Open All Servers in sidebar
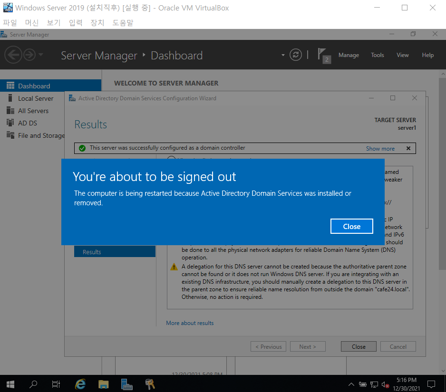 click(33, 111)
